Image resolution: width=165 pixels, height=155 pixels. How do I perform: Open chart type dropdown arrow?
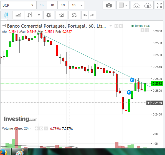point(39,15)
